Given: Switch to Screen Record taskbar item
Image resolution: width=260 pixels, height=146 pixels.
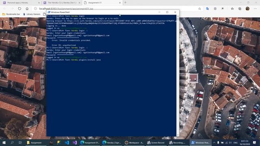Looking at the screenshot, I should (x=156, y=142).
